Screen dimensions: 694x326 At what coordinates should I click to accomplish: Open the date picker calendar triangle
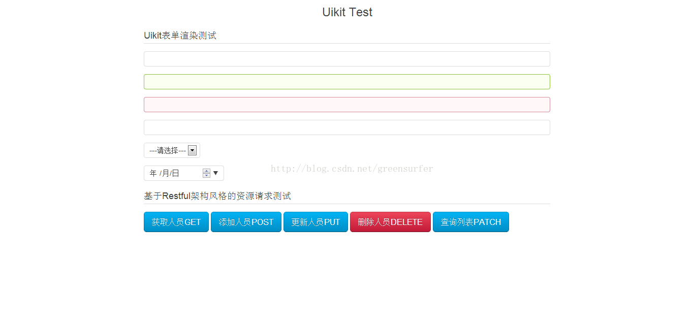215,173
